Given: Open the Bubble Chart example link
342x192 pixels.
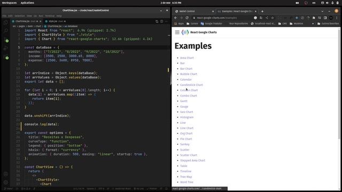Looking at the screenshot, I should click(x=189, y=74).
